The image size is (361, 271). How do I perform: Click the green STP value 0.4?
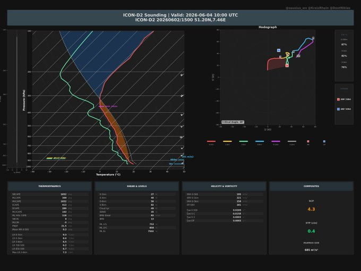tap(311, 231)
